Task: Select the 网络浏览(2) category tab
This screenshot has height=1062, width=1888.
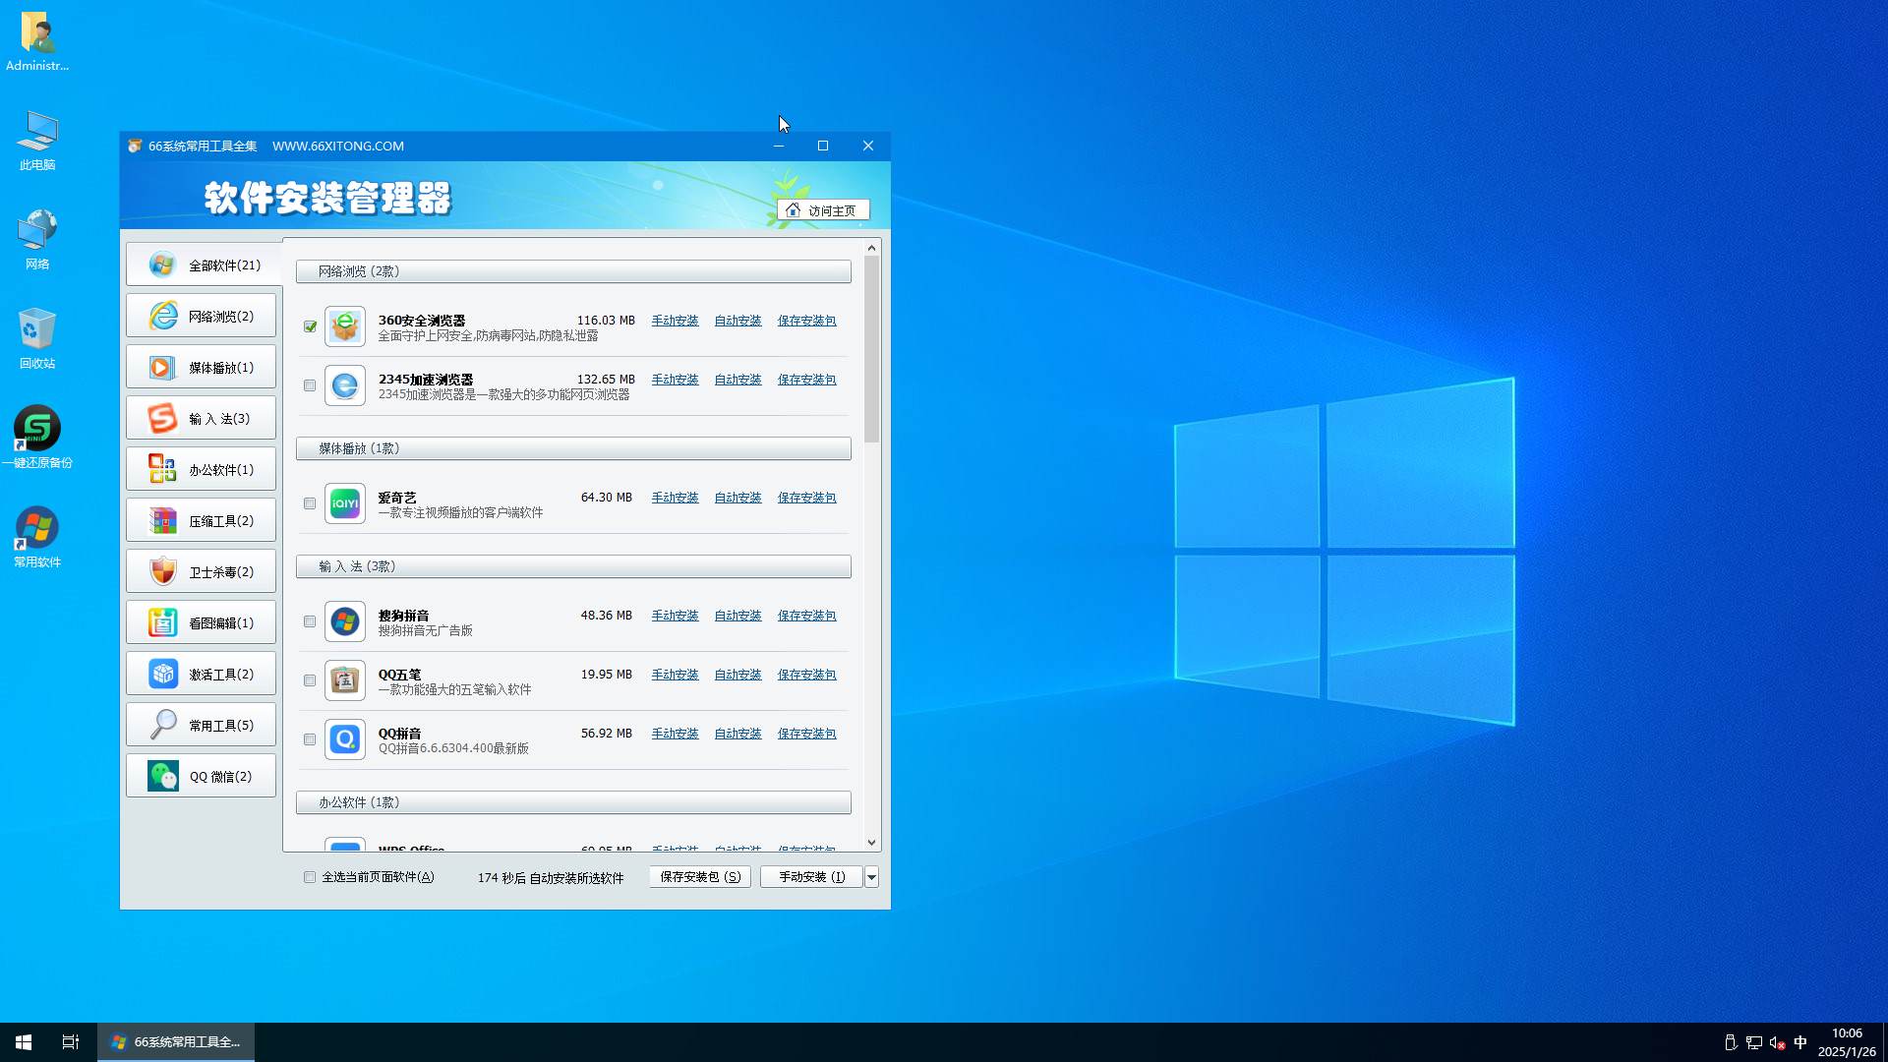Action: [201, 316]
